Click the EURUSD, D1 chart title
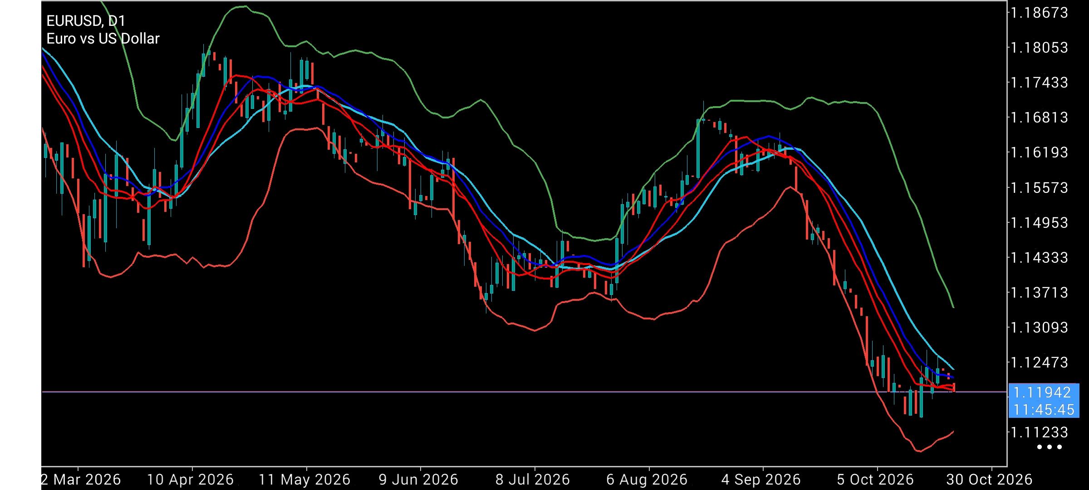Viewport: 1089px width, 490px height. pyautogui.click(x=86, y=21)
